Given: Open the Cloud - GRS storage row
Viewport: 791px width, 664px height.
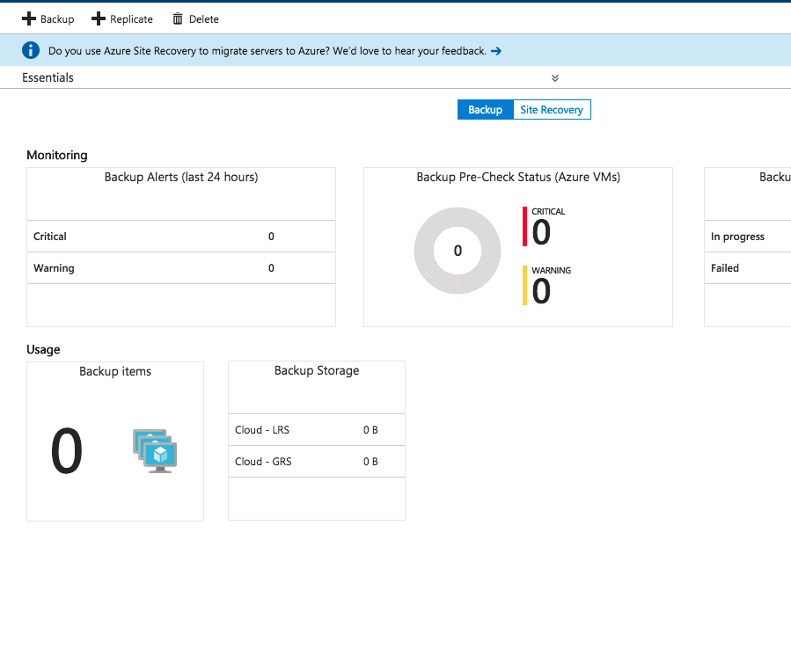Looking at the screenshot, I should [316, 462].
